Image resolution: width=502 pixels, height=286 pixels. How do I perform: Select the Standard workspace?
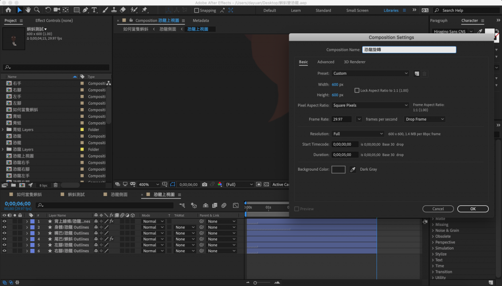(324, 10)
